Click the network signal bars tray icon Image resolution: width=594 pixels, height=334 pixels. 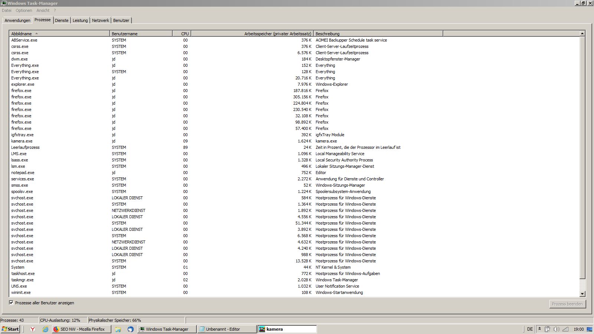(565, 329)
